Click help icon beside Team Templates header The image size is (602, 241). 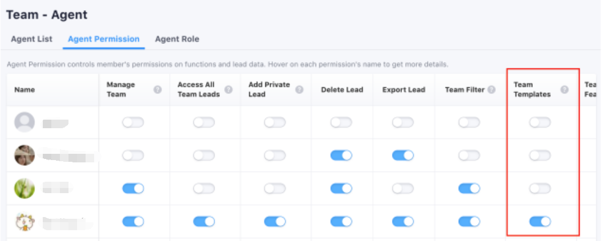pos(564,89)
